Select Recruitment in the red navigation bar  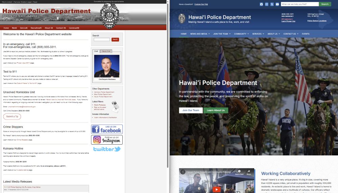pos(36,28)
